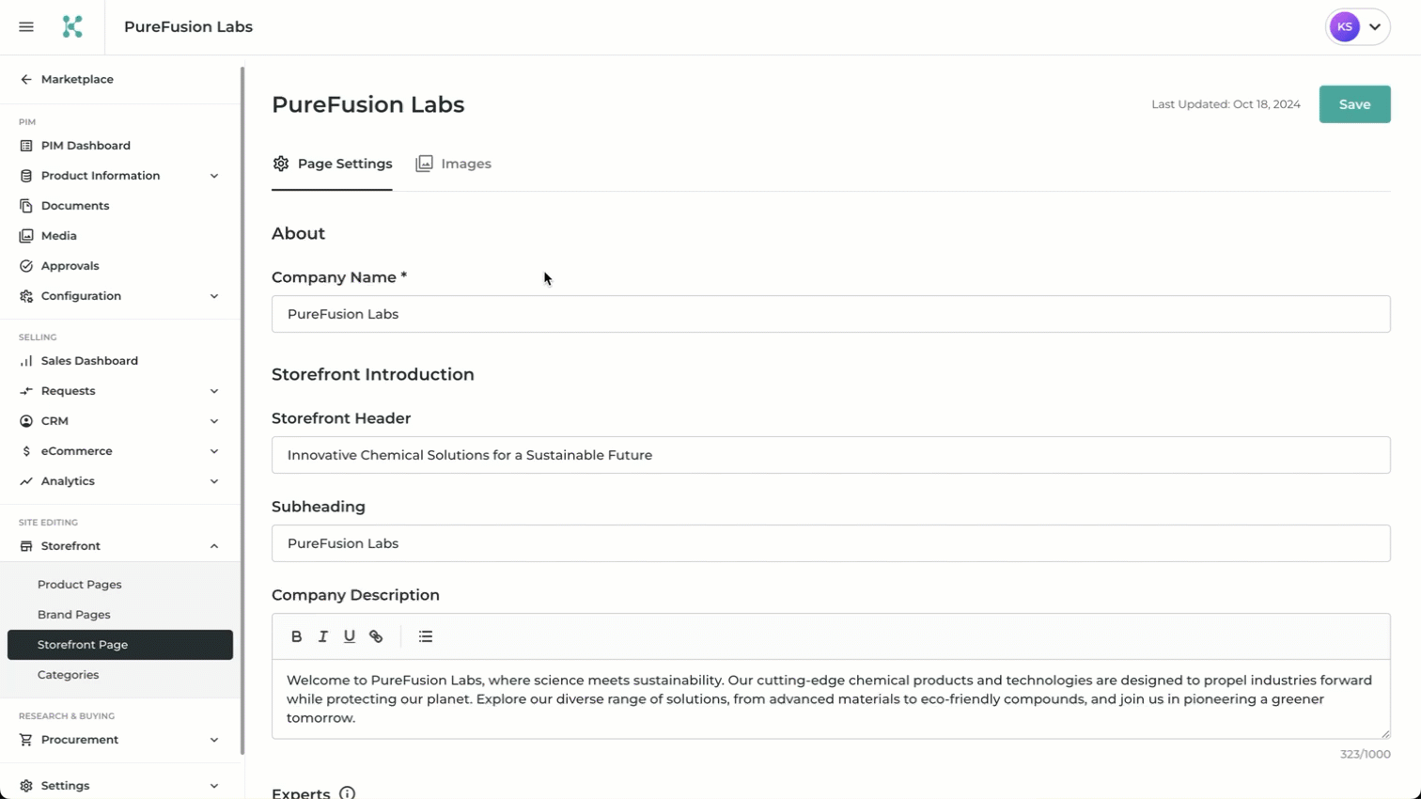Click the Subheading input field
Screen dimensions: 1421x799
point(831,543)
